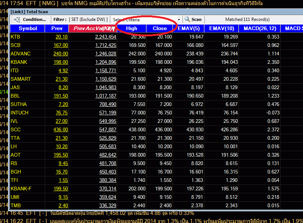The width and height of the screenshot is (303, 223).
Task: Open the Select Criteria dropdown arrow
Action: pos(179,19)
